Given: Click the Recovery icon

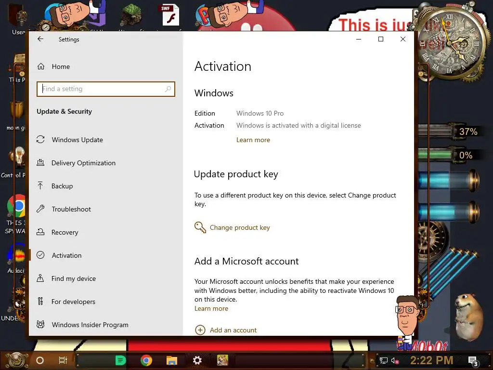Looking at the screenshot, I should pos(40,232).
